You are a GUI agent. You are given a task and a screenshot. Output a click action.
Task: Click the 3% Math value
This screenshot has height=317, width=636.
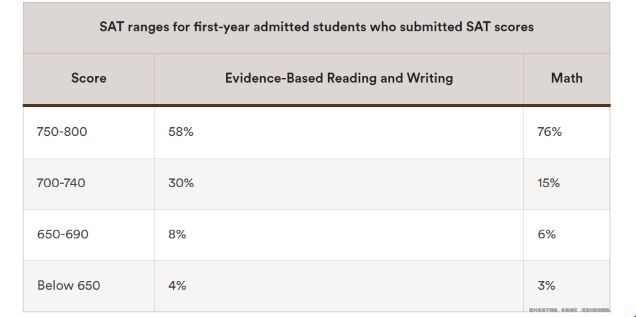[x=547, y=286]
